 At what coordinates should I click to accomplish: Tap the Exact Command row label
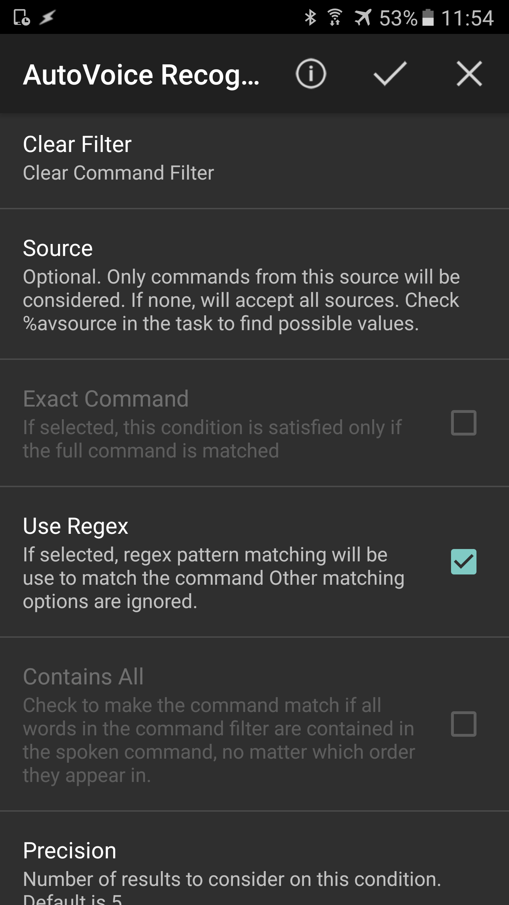pos(106,399)
